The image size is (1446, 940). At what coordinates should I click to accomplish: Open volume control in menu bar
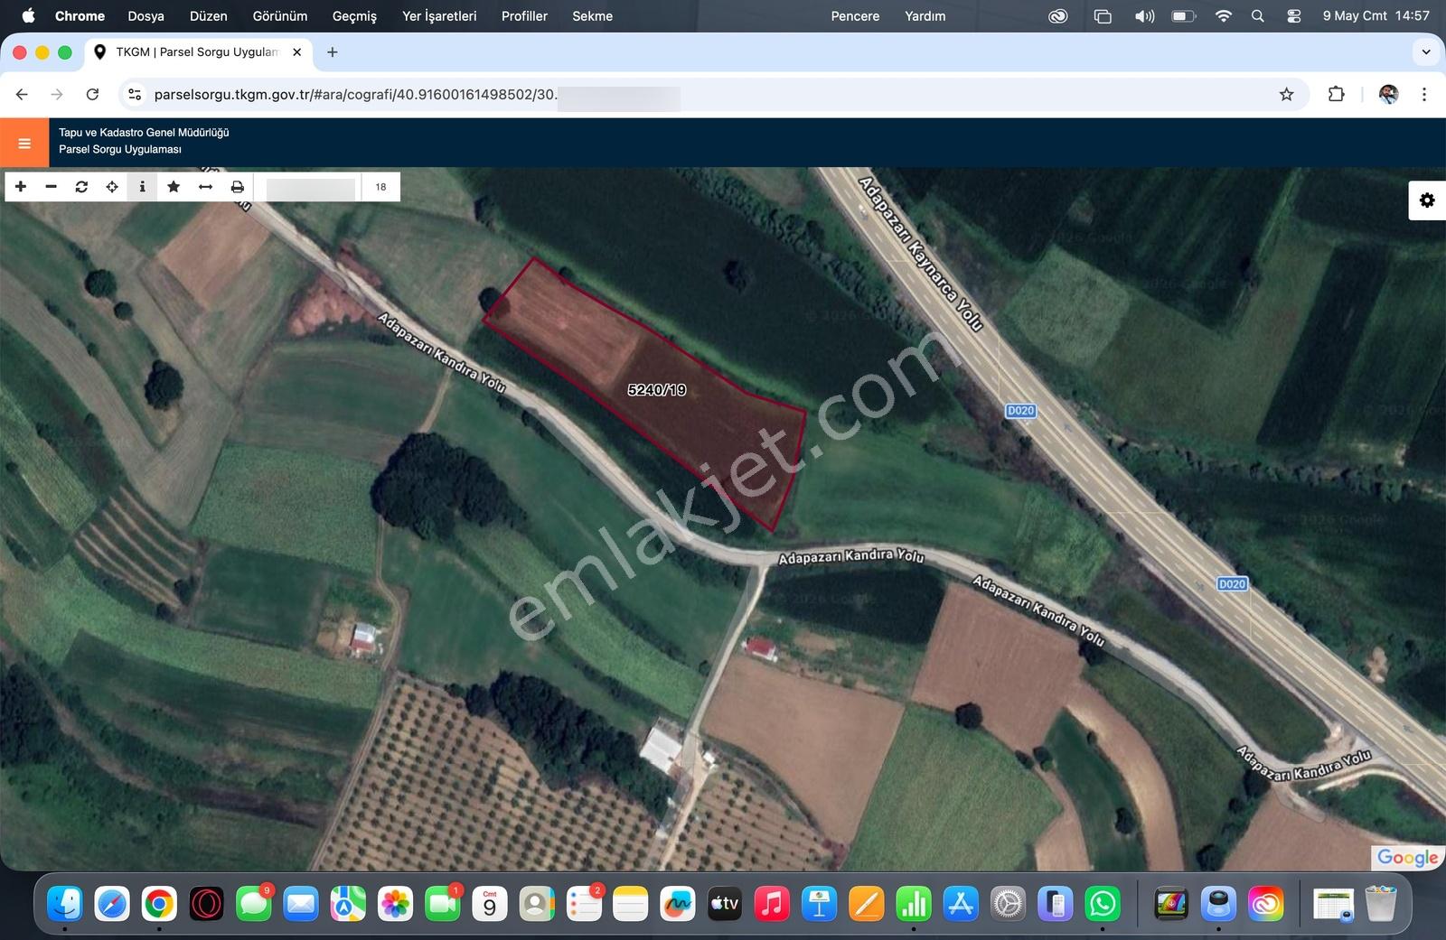1145,16
